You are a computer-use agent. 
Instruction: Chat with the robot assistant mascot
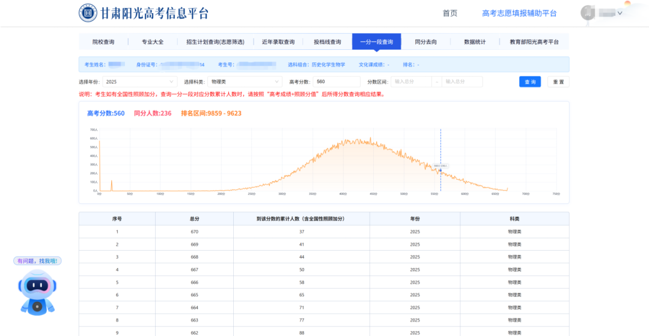coord(37,292)
